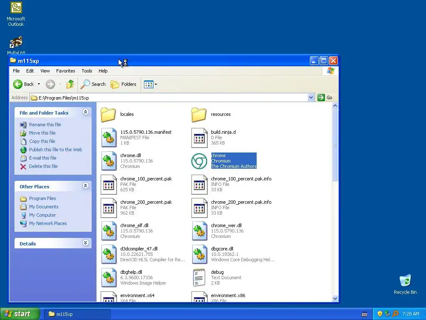Screen dimensions: 426x320
Task: Click the Go button
Action: [325, 97]
